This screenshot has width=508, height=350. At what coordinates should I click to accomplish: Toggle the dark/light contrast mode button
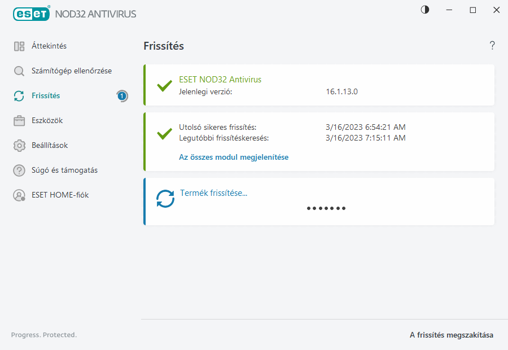click(425, 10)
